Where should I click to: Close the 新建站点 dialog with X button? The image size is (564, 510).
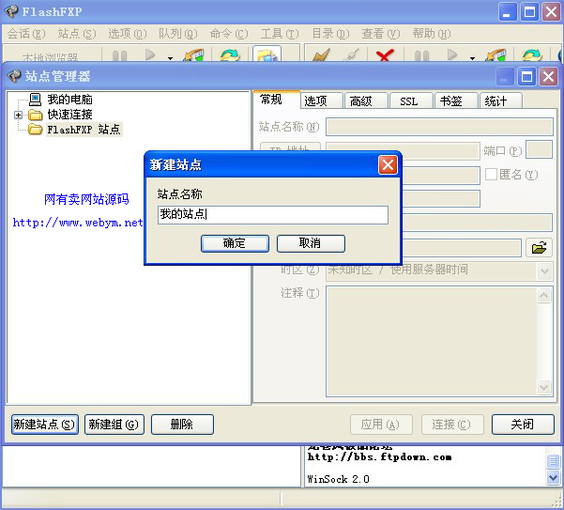point(388,164)
